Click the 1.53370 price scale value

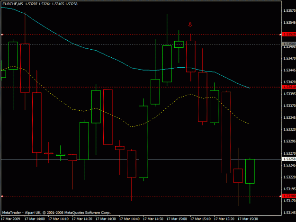pos(289,106)
